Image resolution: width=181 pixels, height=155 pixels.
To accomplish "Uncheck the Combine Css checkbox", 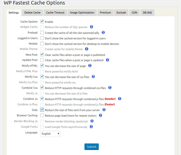I will pyautogui.click(x=42, y=88).
